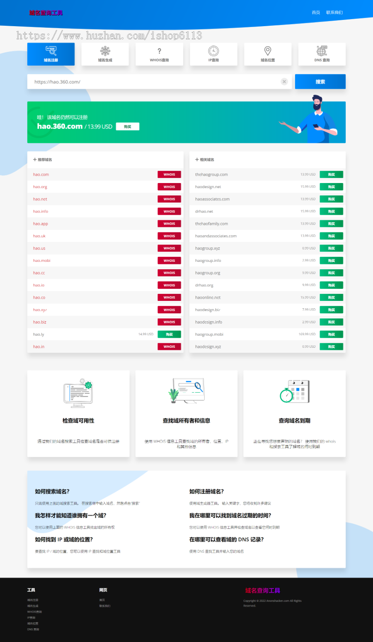Click WHOIS button for hao.app
The height and width of the screenshot is (642, 373).
click(169, 224)
